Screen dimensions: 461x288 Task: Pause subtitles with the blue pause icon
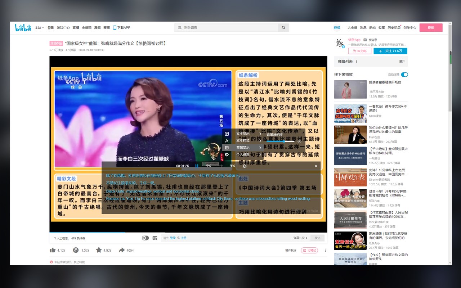[197, 166]
